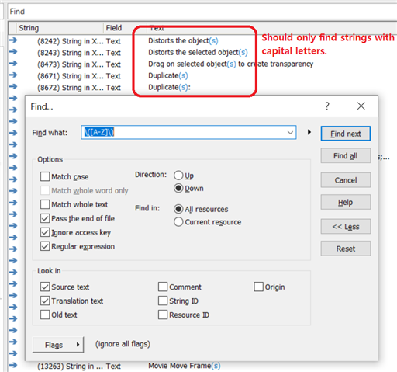
Task: Enable the Comment checkbox
Action: 163,287
